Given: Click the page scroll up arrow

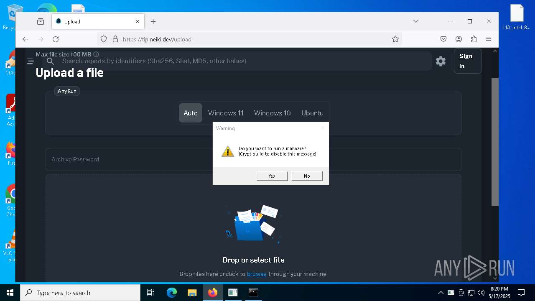Looking at the screenshot, I should 495,51.
